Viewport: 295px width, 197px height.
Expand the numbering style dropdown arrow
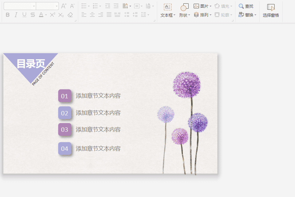point(100,6)
